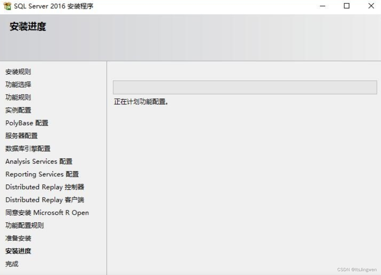
Task: Select the Distributed Replay 客户端 step
Action: point(45,200)
